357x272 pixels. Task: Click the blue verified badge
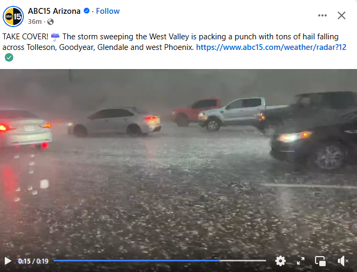[87, 11]
